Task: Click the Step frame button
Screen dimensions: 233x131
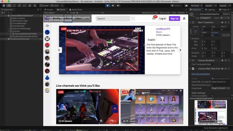Action: click(118, 5)
